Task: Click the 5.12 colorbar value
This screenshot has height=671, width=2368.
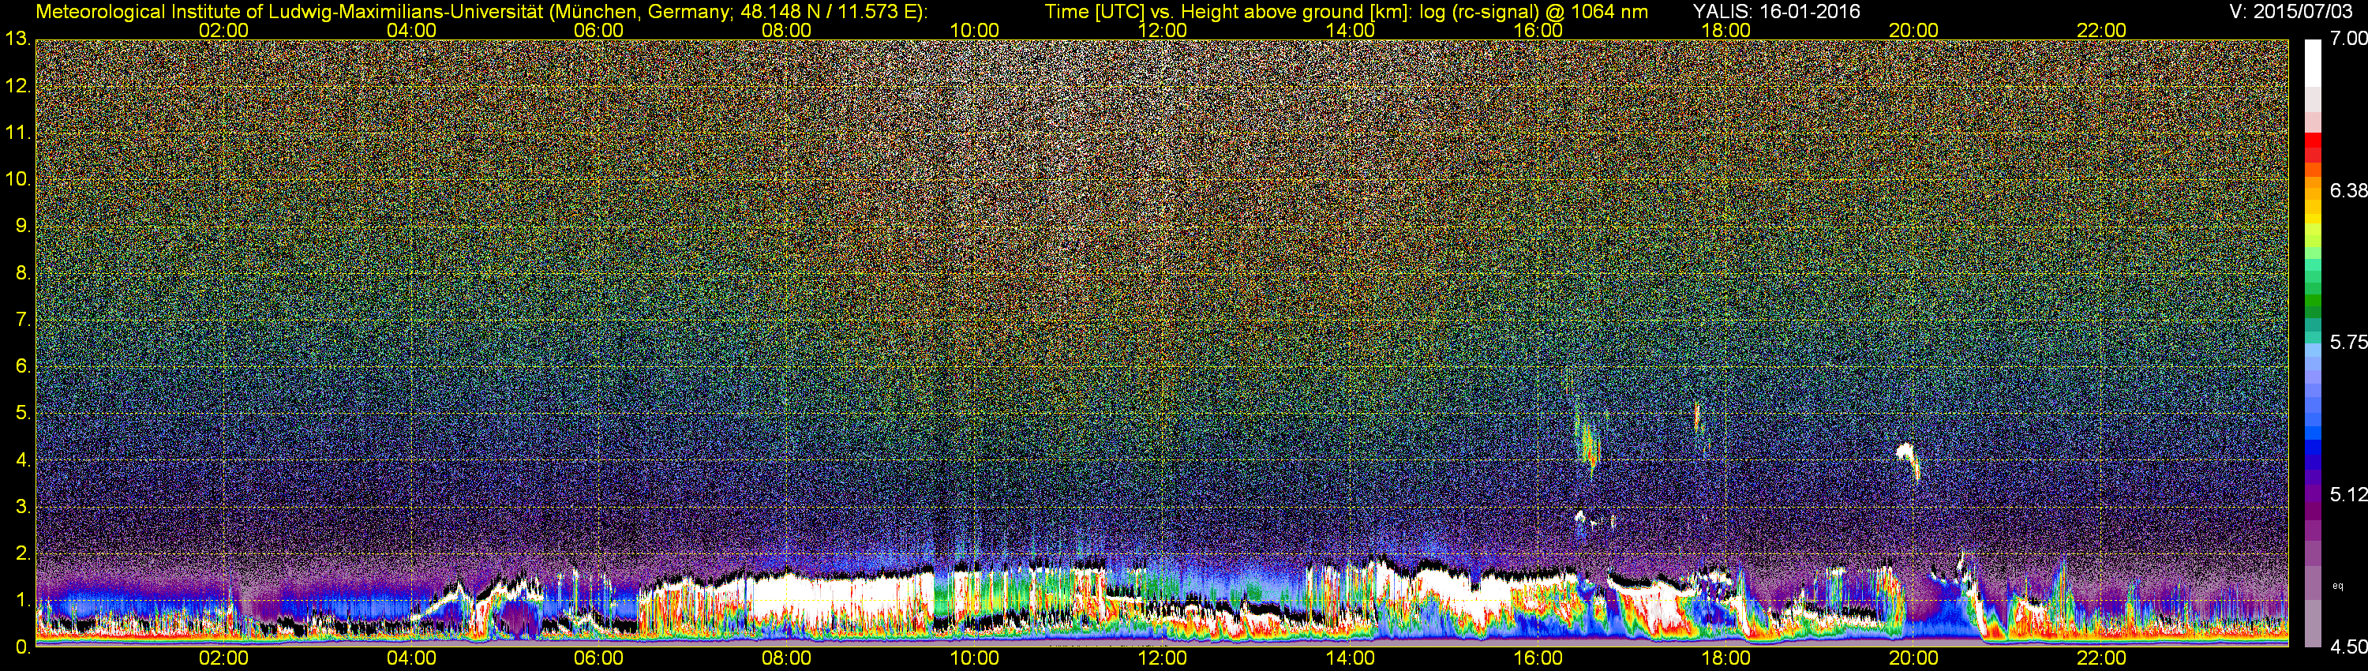Action: coord(2347,494)
